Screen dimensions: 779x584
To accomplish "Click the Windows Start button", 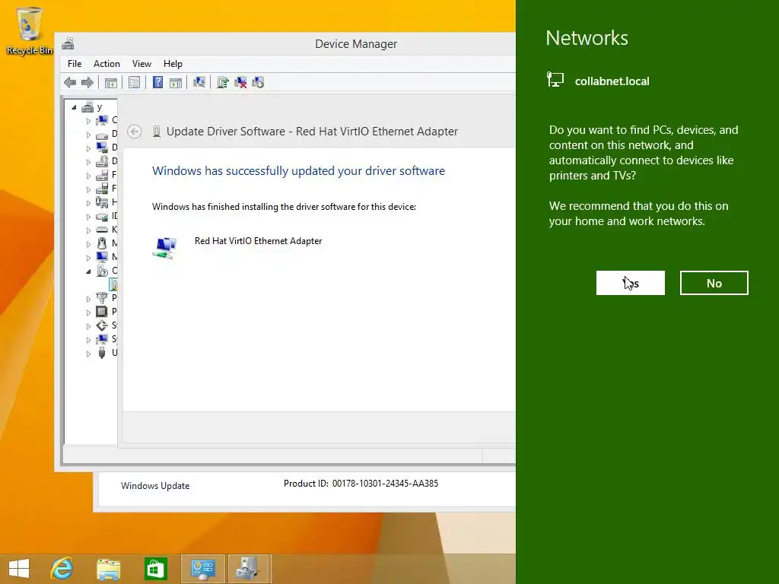I will click(19, 569).
